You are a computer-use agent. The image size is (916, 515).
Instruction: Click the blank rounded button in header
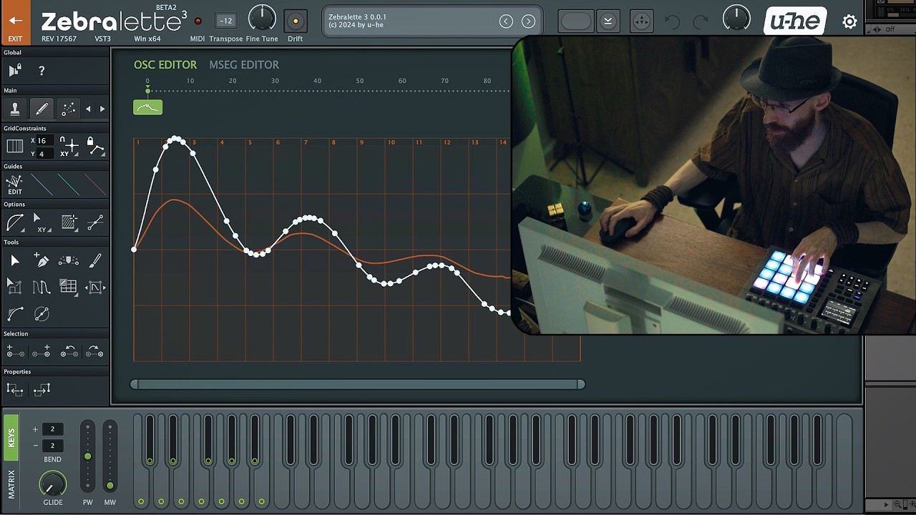(x=576, y=21)
